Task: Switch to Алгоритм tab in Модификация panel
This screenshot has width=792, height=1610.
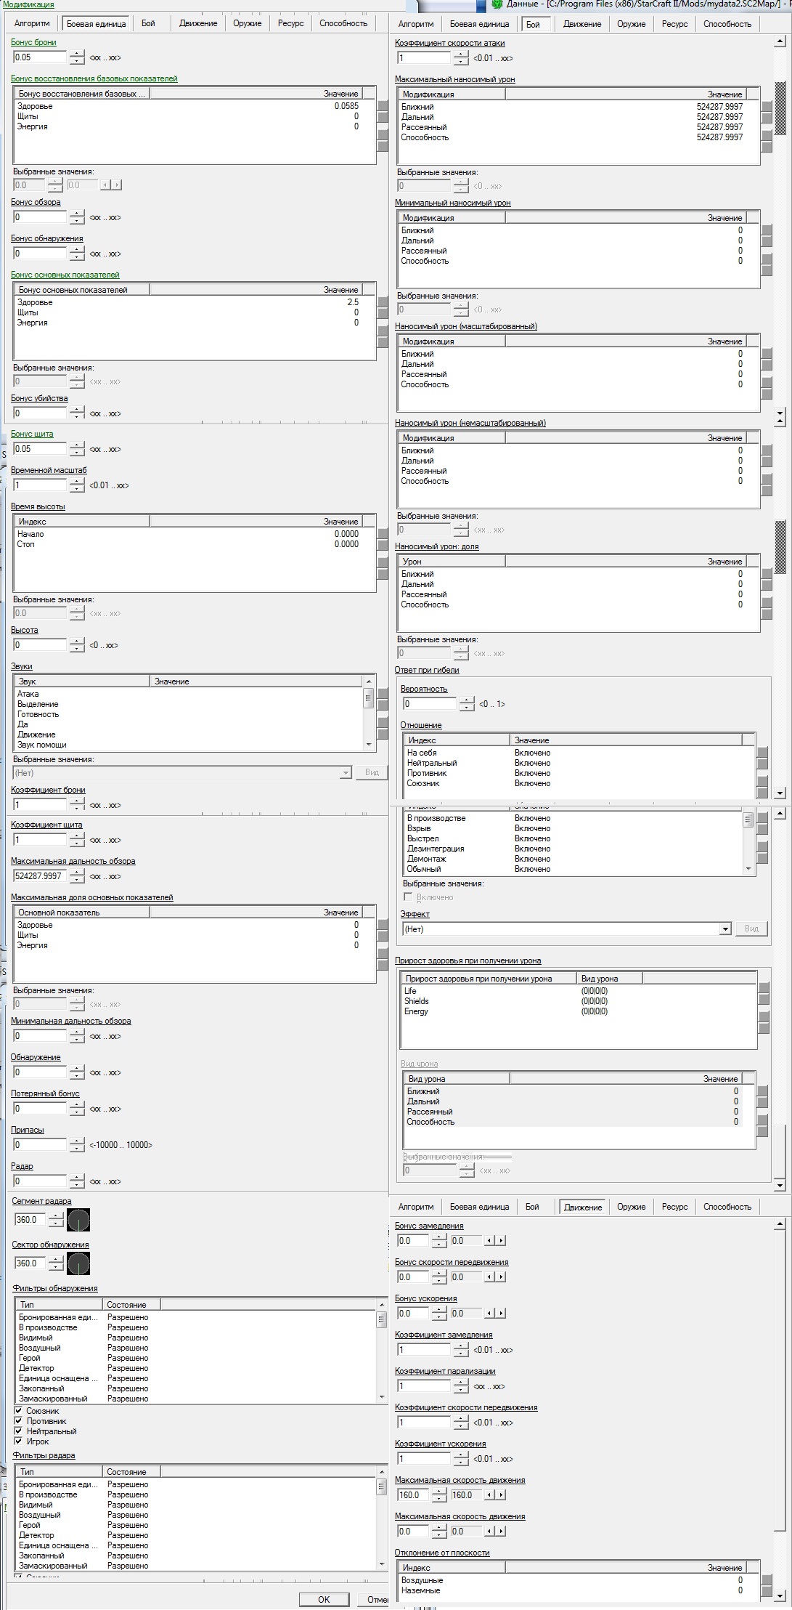Action: [32, 23]
